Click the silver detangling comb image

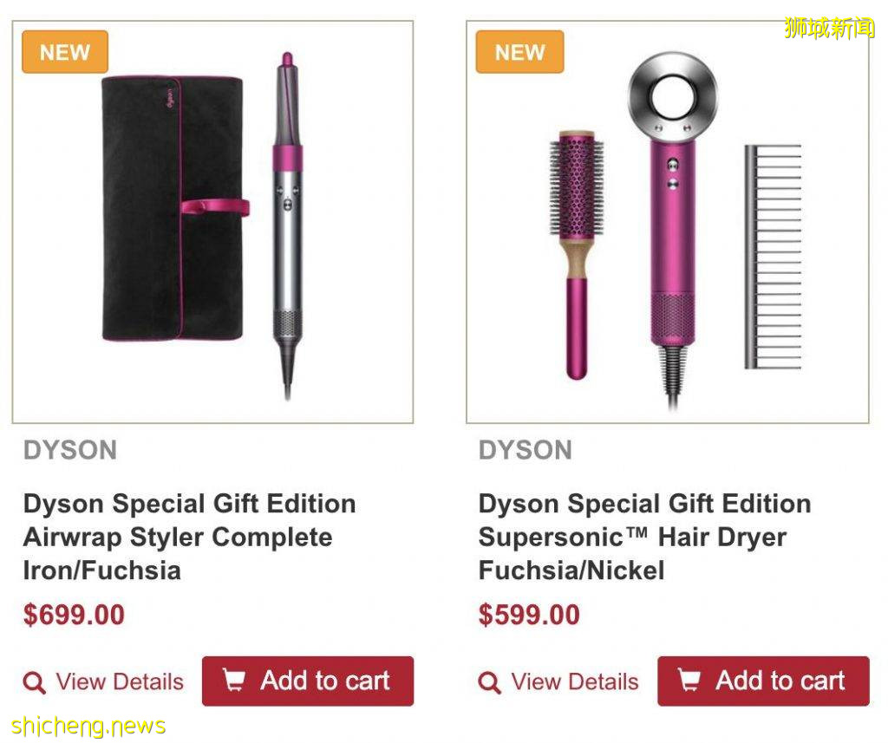(773, 257)
